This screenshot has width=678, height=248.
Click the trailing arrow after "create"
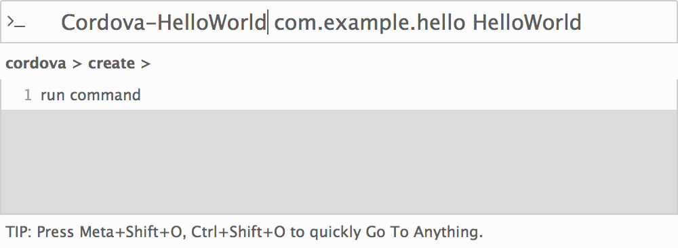tap(146, 64)
